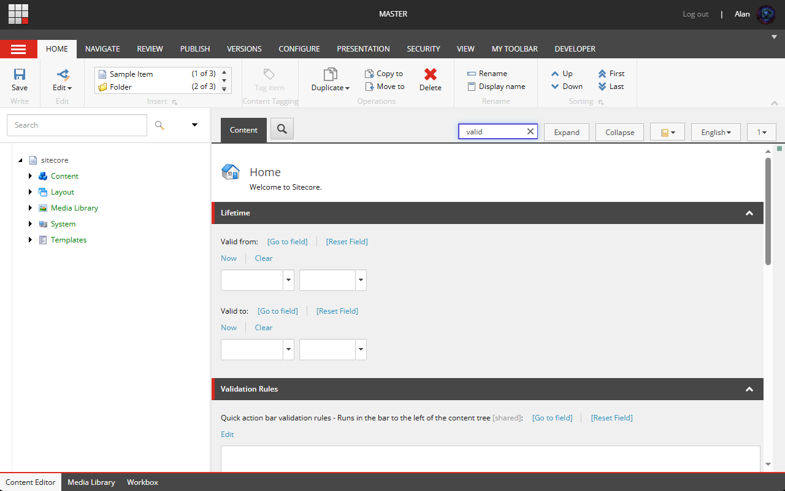Move item Down in sorting

[567, 87]
